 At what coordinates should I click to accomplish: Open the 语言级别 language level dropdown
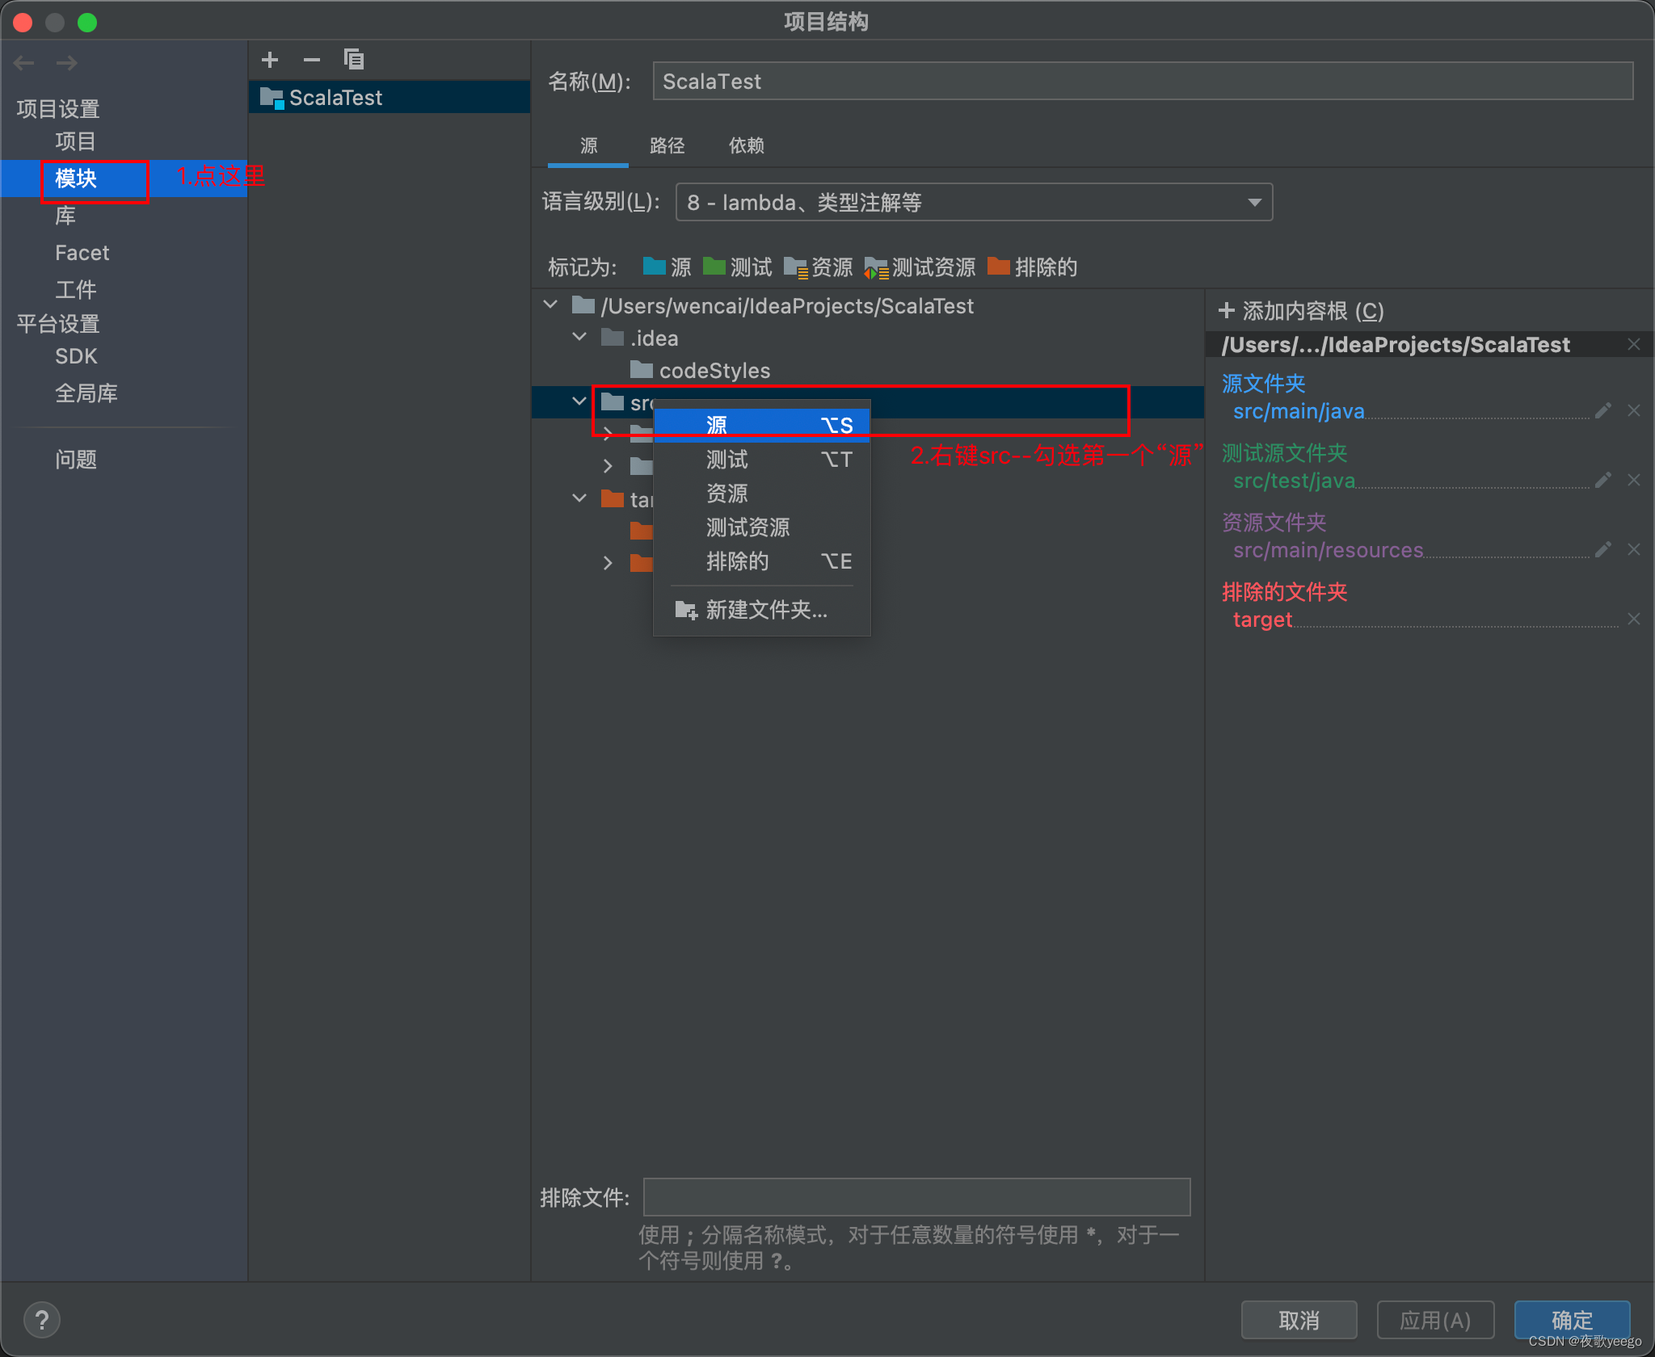[974, 202]
